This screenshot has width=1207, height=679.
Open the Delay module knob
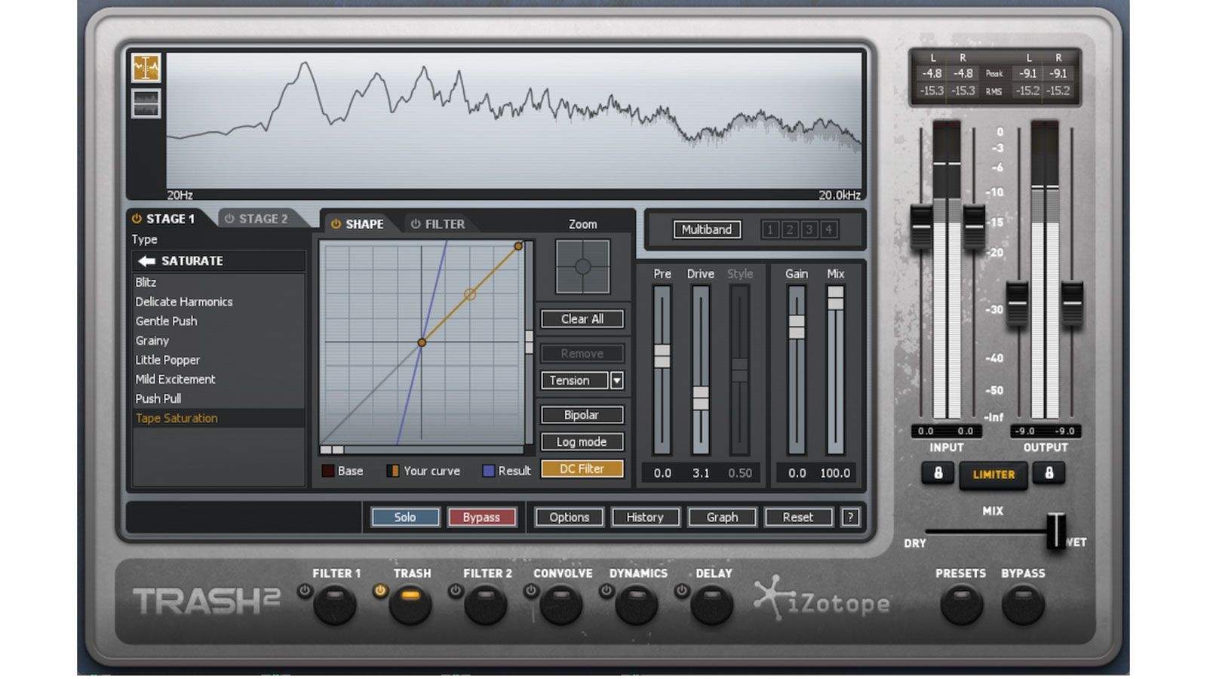pos(712,604)
